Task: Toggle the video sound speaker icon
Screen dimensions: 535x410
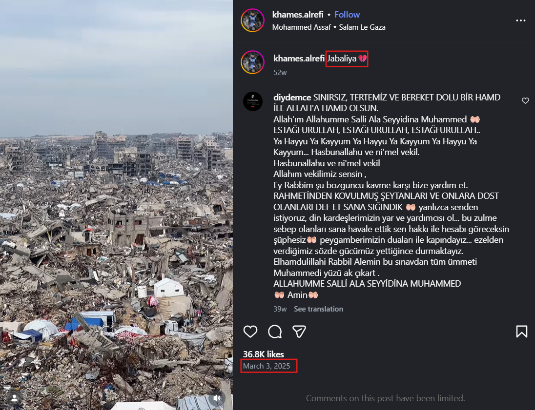Action: coord(217,398)
